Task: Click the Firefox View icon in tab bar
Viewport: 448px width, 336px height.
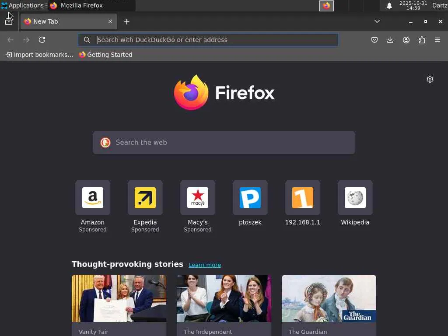Action: click(x=9, y=21)
